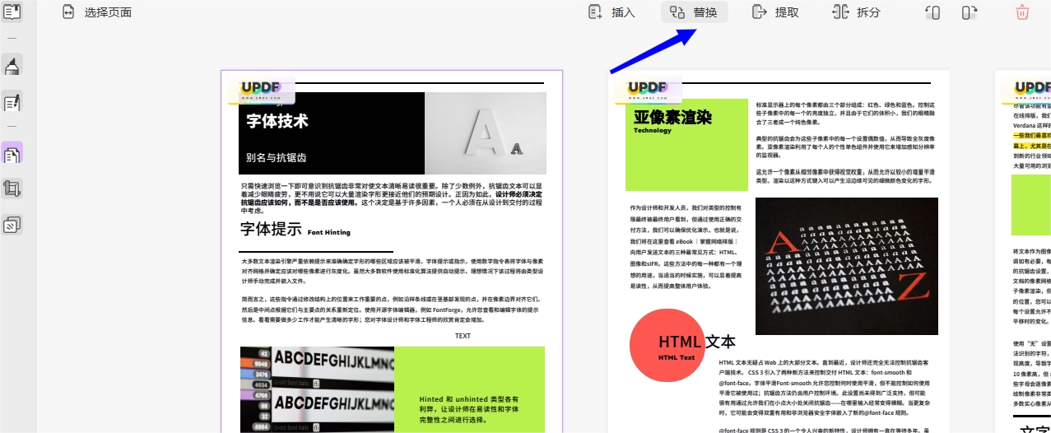Select the 字体技术 page thumbnail
1051x433 pixels.
point(392,252)
